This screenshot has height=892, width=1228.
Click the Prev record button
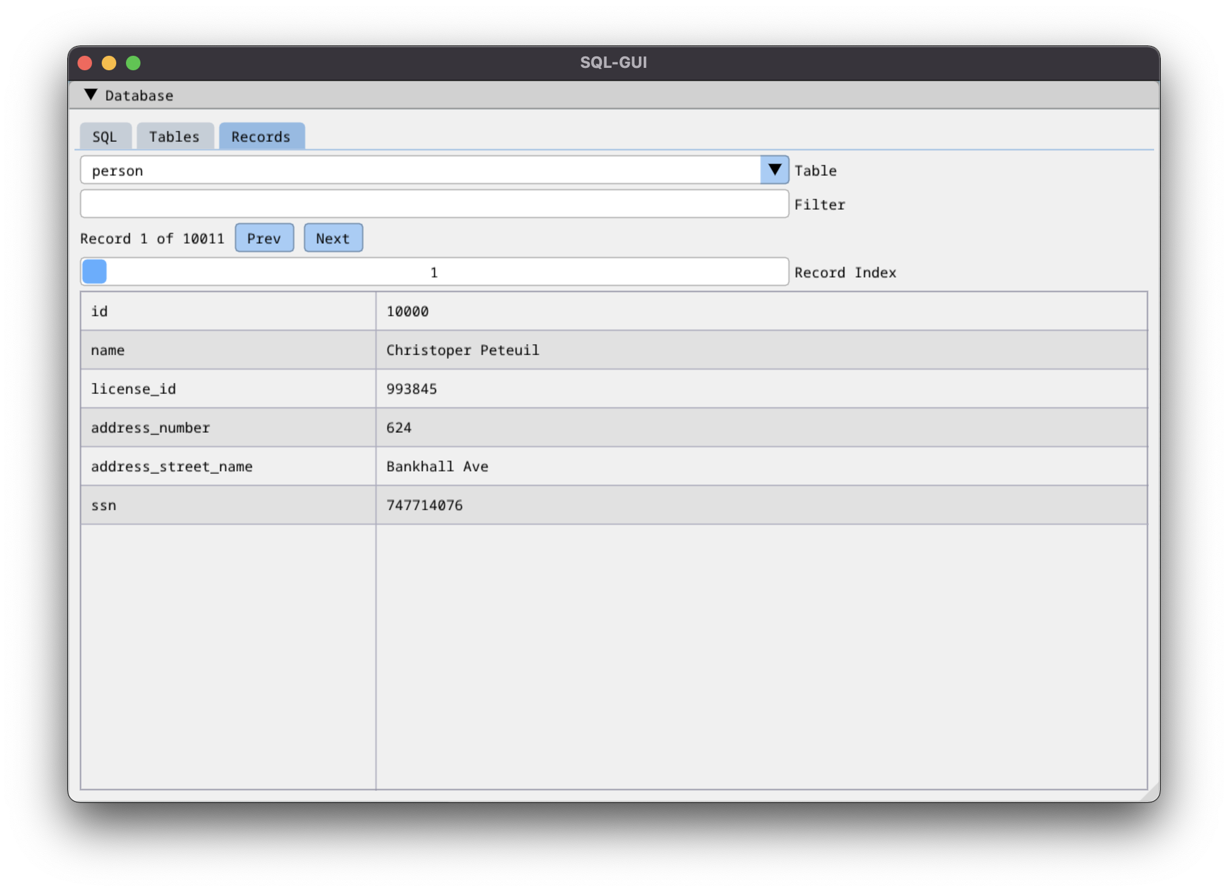(x=264, y=239)
